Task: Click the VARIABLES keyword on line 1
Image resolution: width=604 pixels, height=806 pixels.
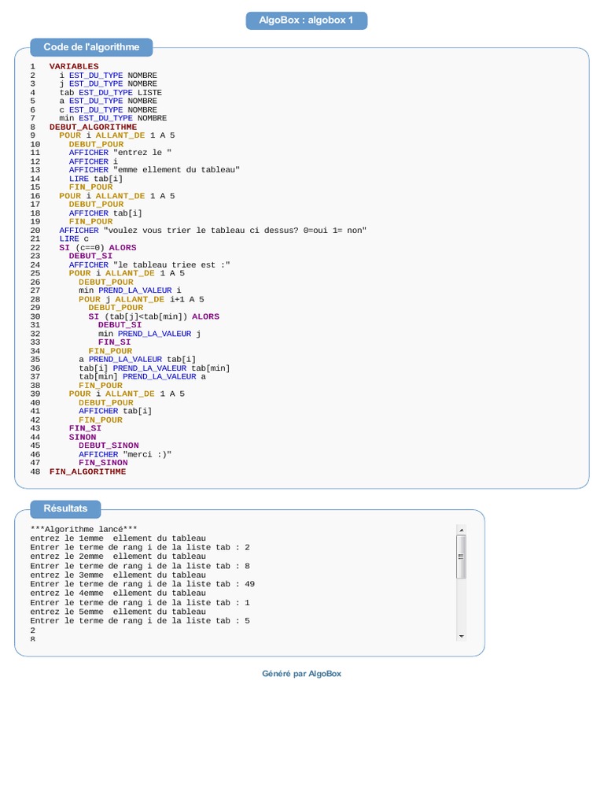Action: click(x=74, y=67)
